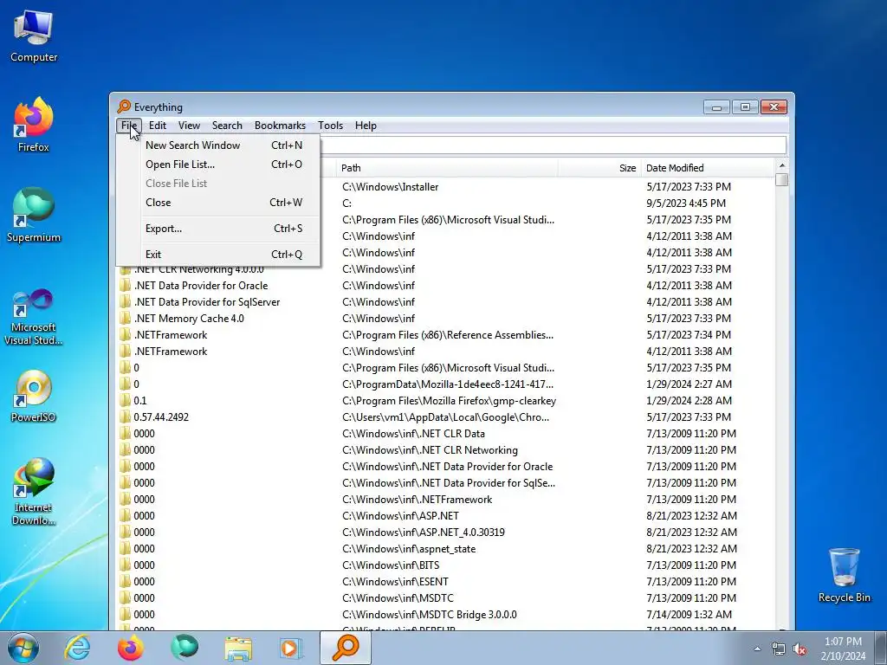Show hidden system tray icons
The image size is (887, 665).
coord(757,649)
